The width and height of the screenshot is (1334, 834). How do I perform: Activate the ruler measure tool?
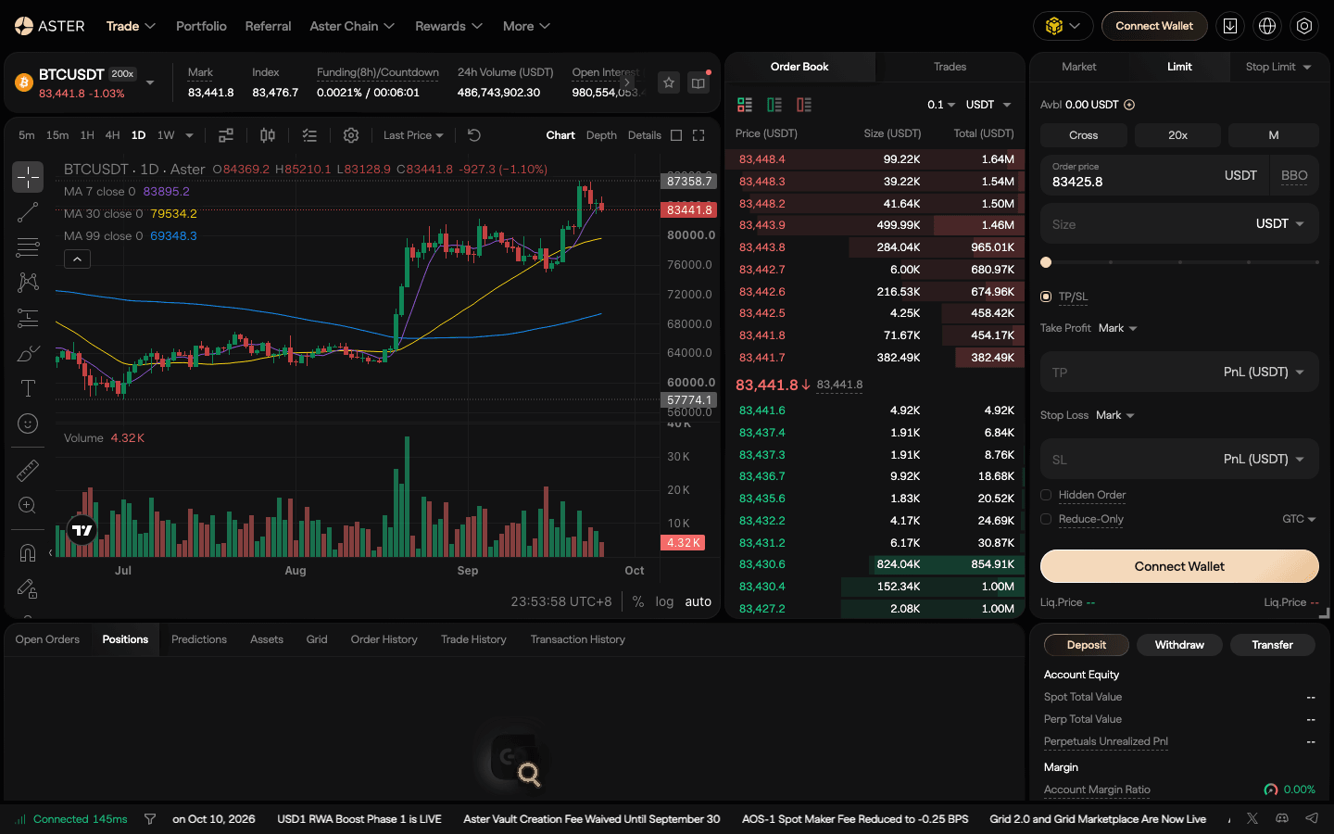[x=28, y=471]
